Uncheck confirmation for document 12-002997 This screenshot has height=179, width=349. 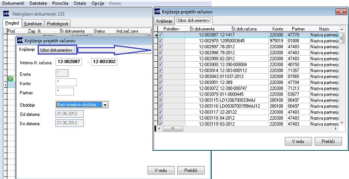(160, 47)
